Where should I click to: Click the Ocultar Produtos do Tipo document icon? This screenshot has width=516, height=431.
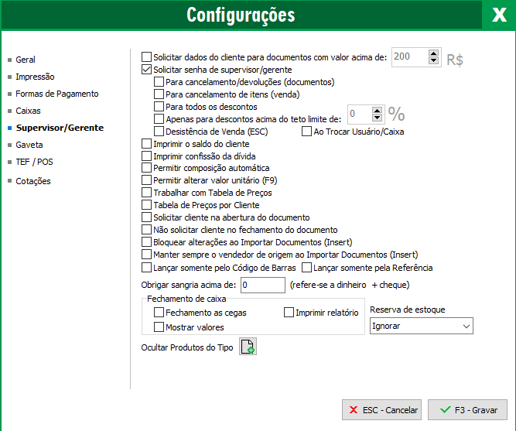coord(248,347)
